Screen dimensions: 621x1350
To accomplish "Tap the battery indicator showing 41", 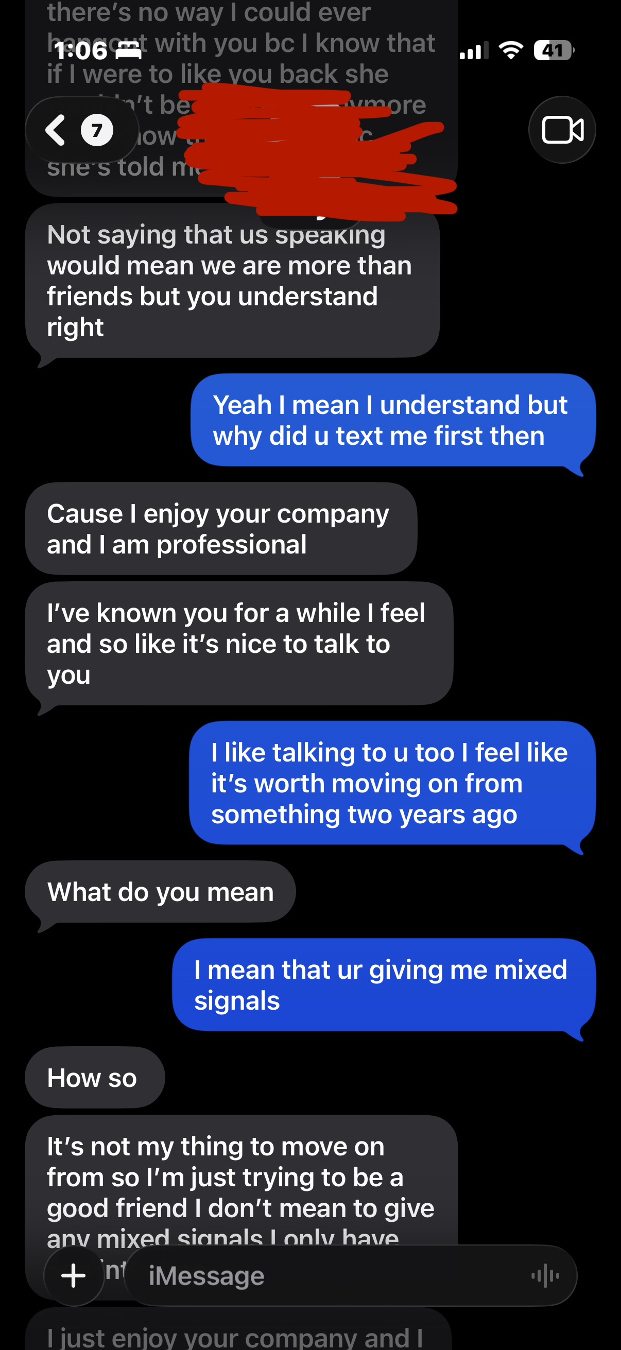I will (x=554, y=50).
